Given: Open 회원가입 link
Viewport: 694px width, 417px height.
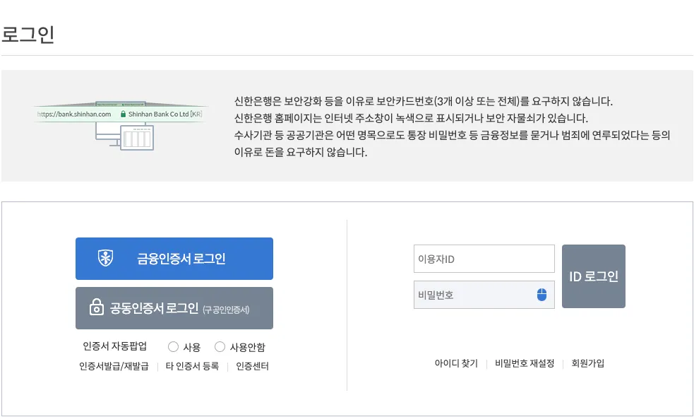Looking at the screenshot, I should (x=588, y=363).
